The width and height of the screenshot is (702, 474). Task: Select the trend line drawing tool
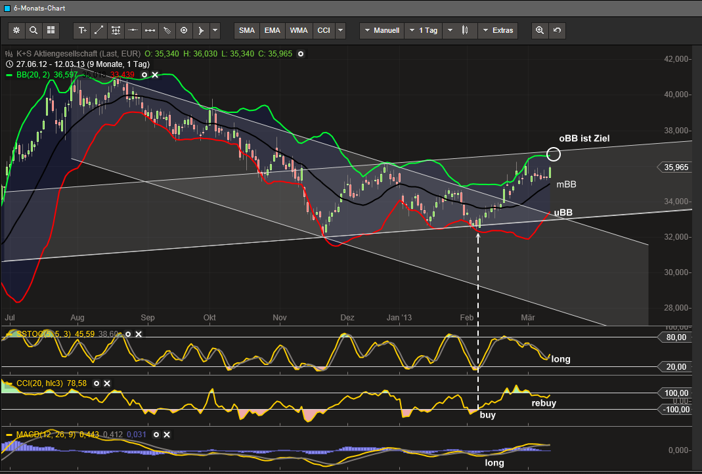point(99,30)
